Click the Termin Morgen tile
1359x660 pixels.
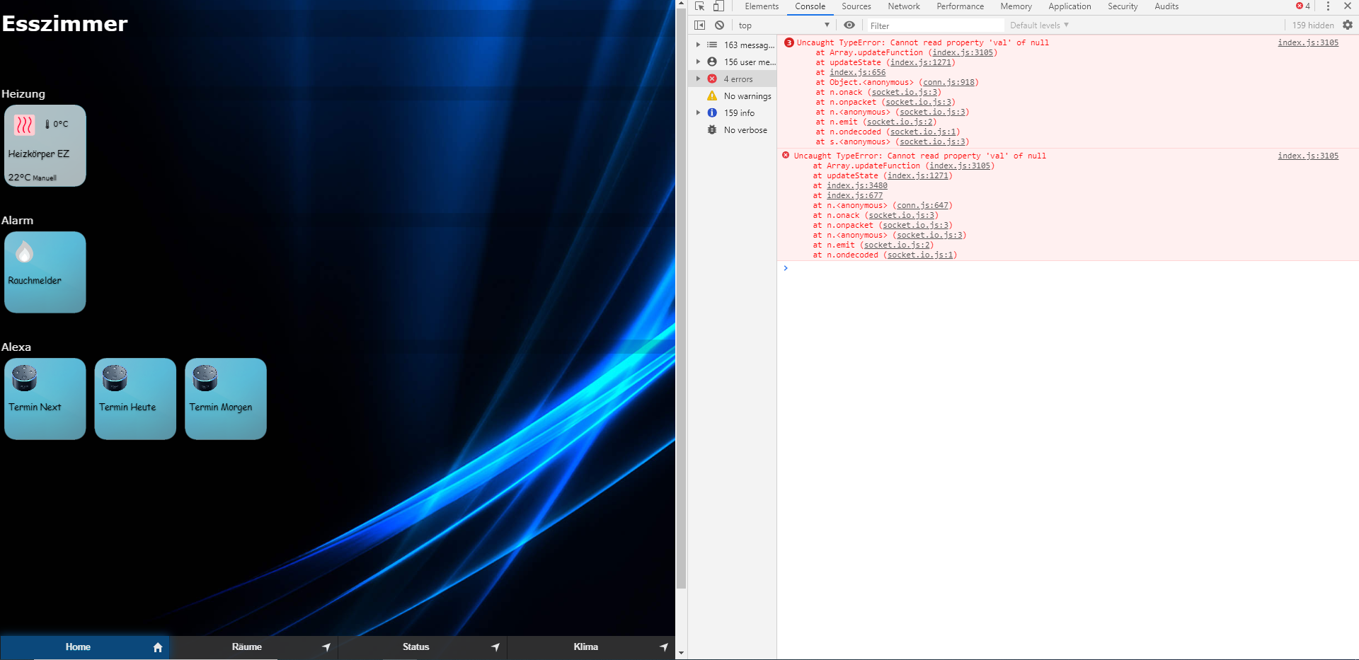(x=226, y=399)
